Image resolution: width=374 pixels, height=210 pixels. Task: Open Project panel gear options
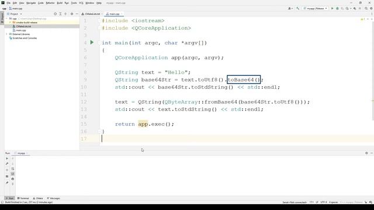(72, 14)
